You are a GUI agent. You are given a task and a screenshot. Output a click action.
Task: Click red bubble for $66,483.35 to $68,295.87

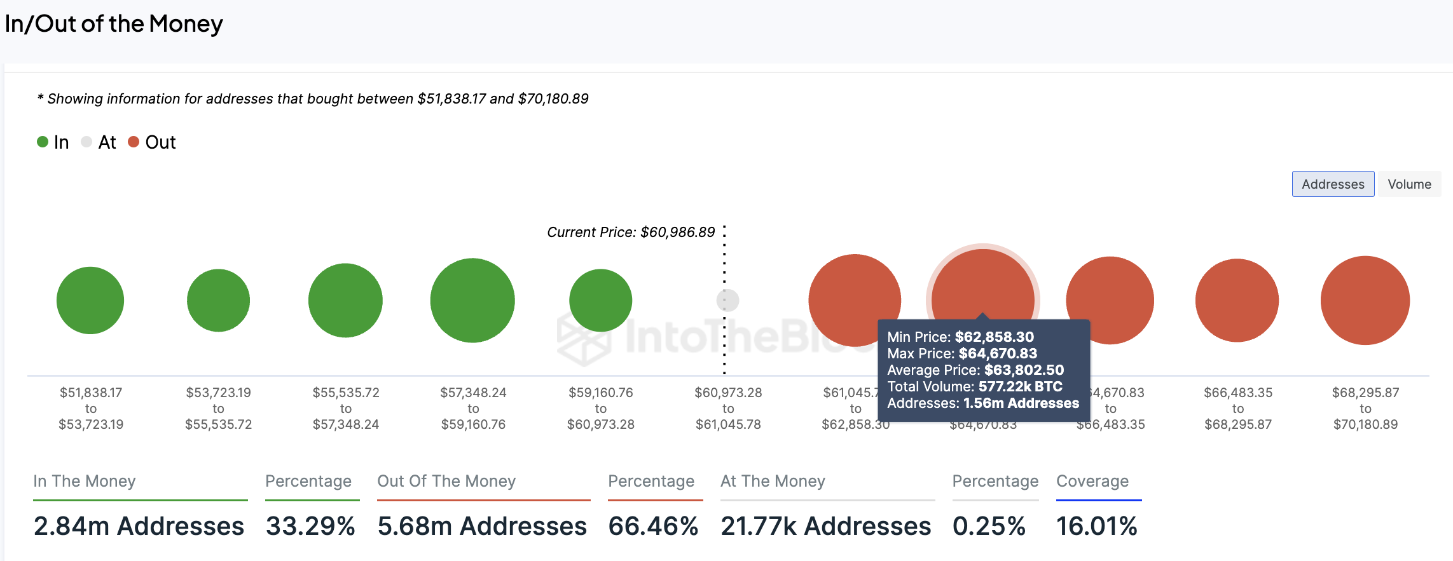coord(1237,301)
